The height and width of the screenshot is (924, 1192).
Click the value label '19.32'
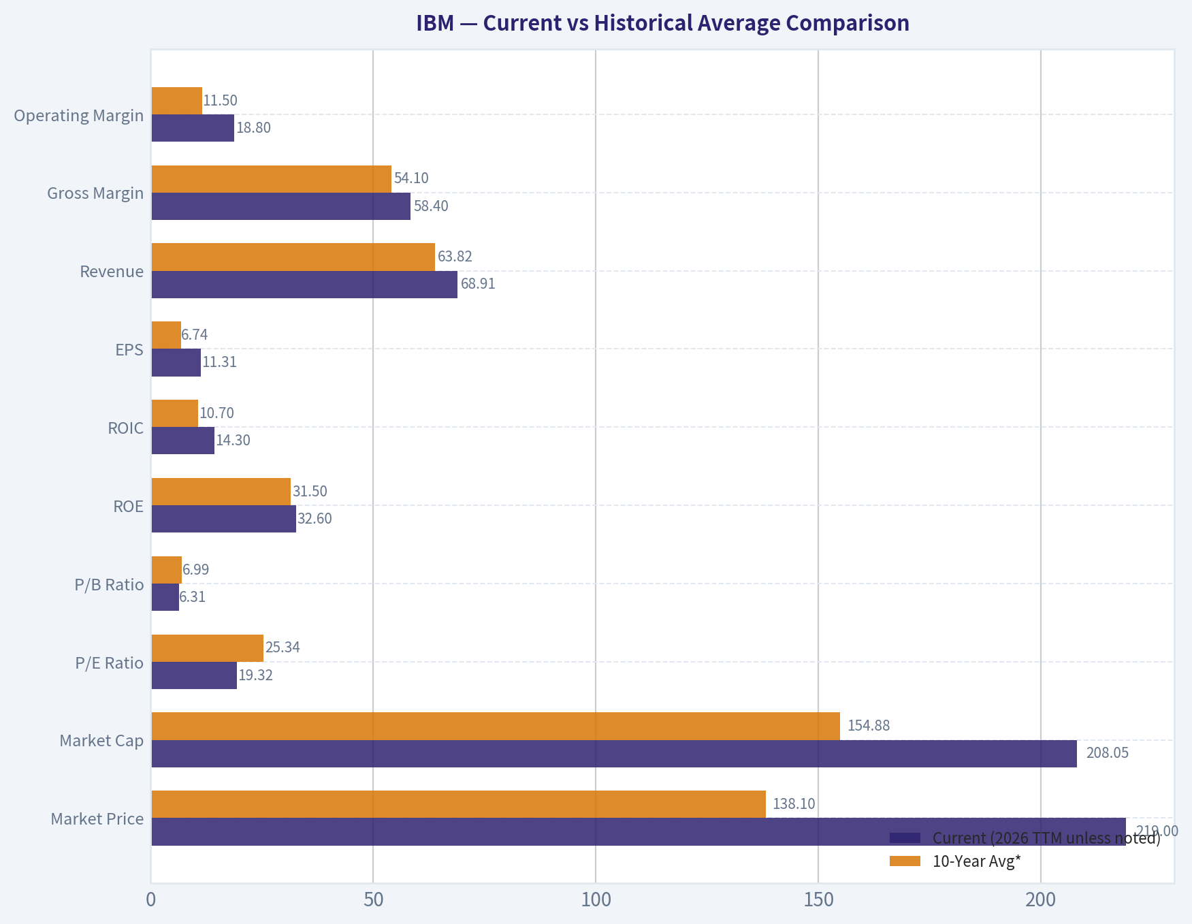click(256, 675)
